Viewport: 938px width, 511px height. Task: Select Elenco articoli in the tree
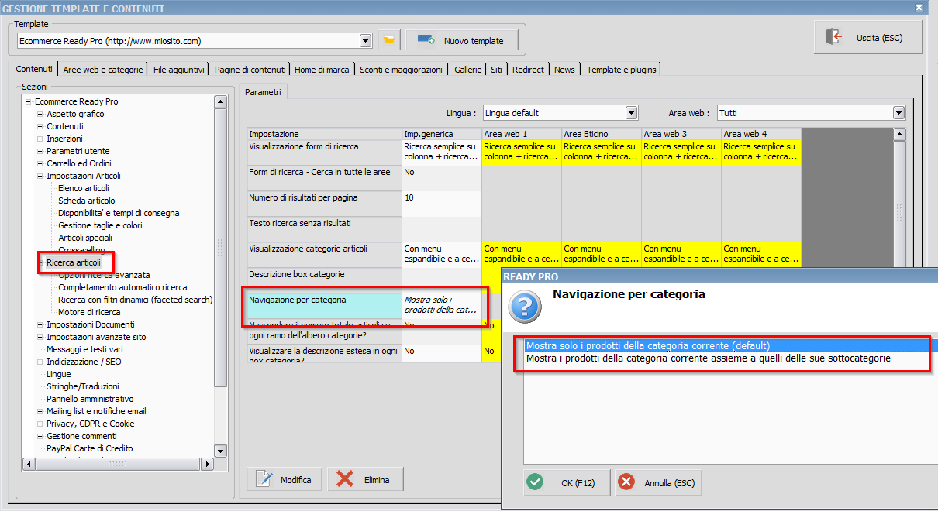point(84,188)
